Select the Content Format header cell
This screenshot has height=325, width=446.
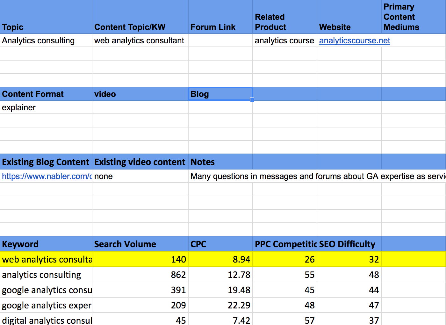pos(46,94)
